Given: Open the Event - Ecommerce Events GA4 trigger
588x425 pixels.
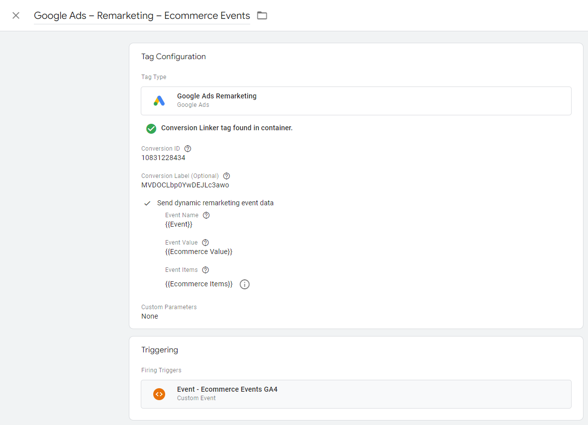Looking at the screenshot, I should 356,394.
